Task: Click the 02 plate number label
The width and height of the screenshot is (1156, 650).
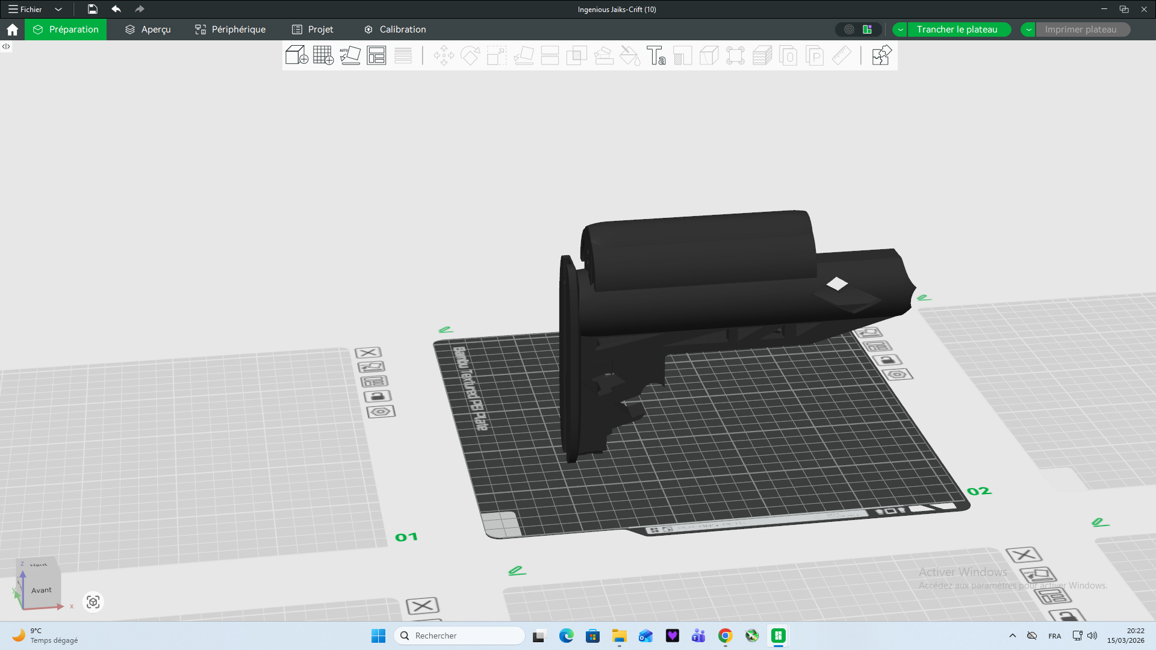Action: [x=979, y=491]
